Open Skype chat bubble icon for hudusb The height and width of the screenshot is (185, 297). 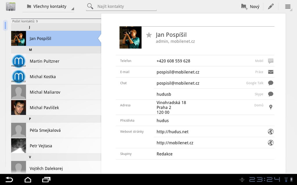point(271,94)
